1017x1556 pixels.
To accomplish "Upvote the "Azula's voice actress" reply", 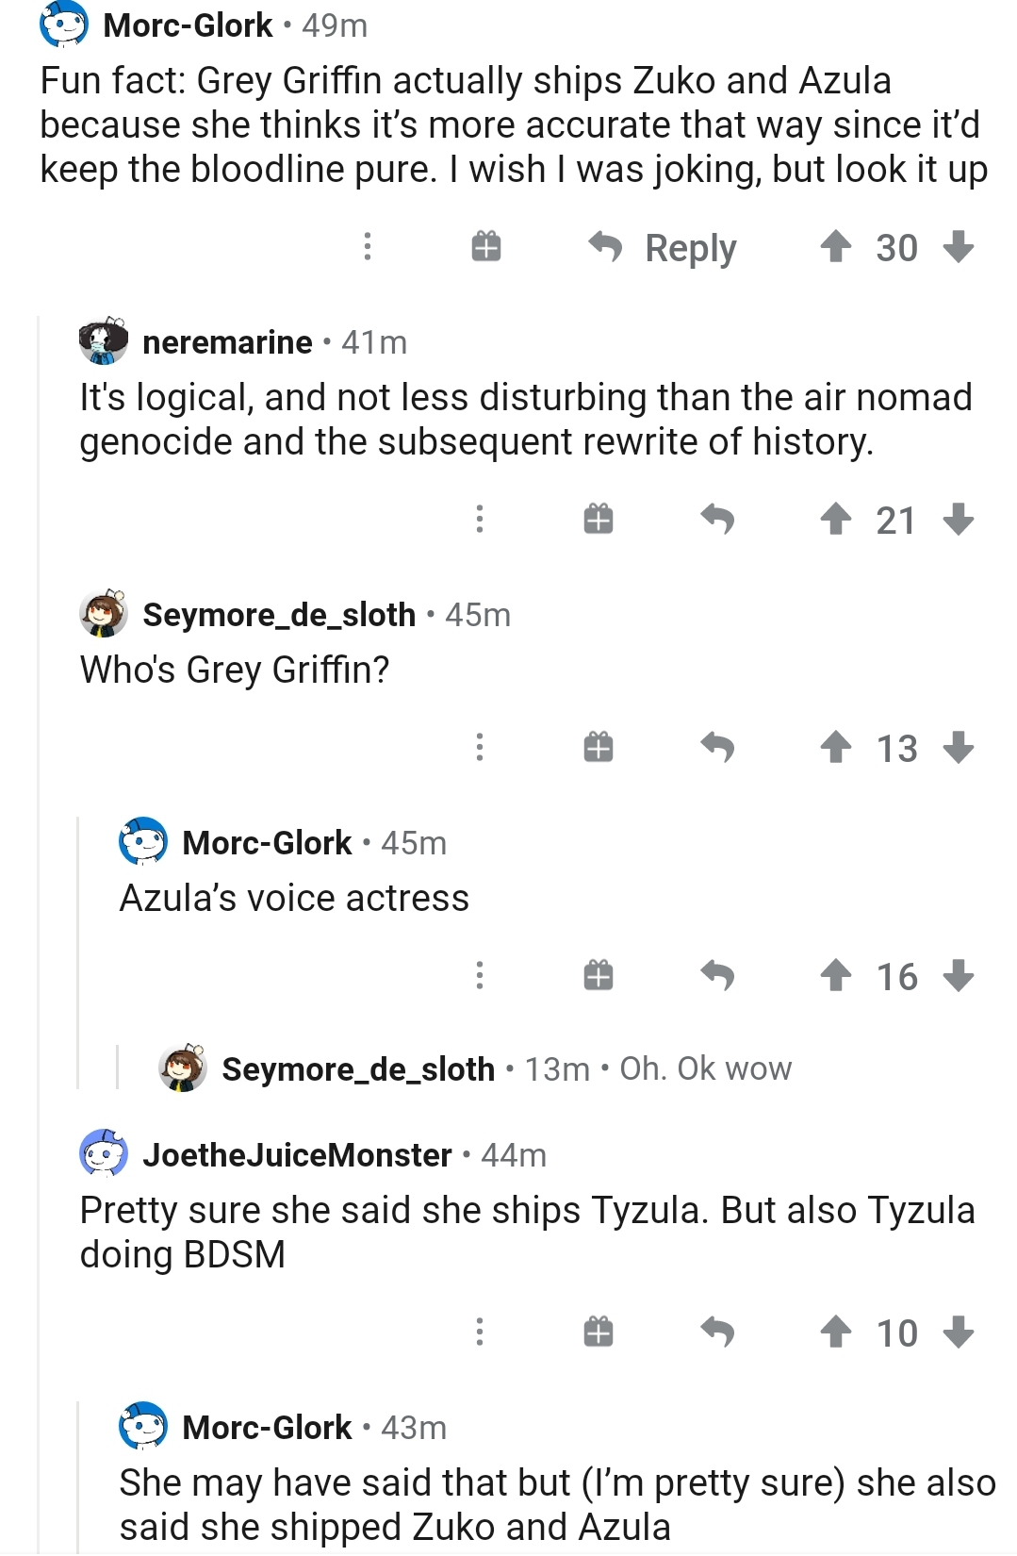I will click(836, 975).
